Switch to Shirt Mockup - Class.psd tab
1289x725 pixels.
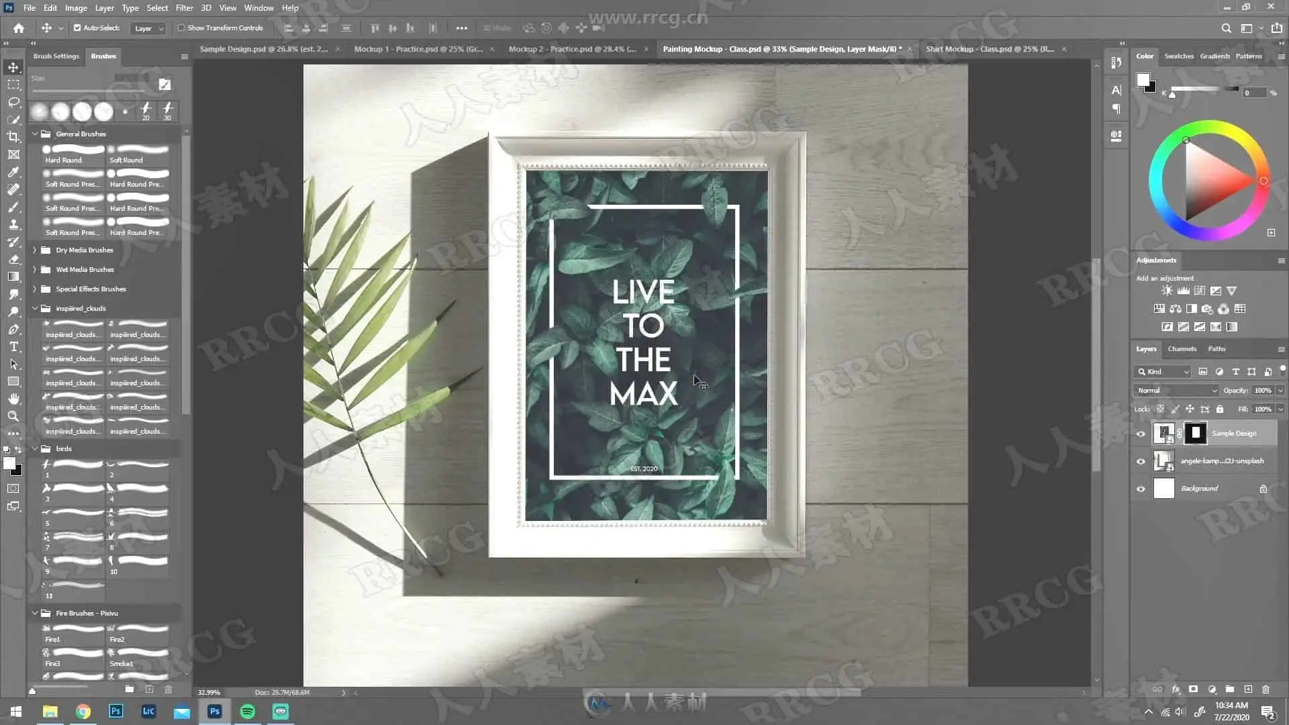990,49
